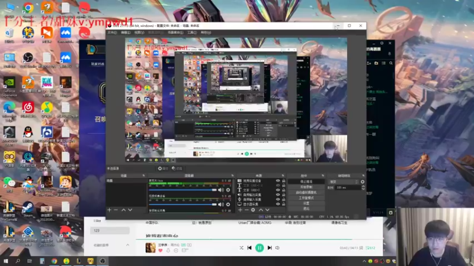Click the Stop Streaming button in OBS controls
This screenshot has height=266, width=474.
point(306,181)
